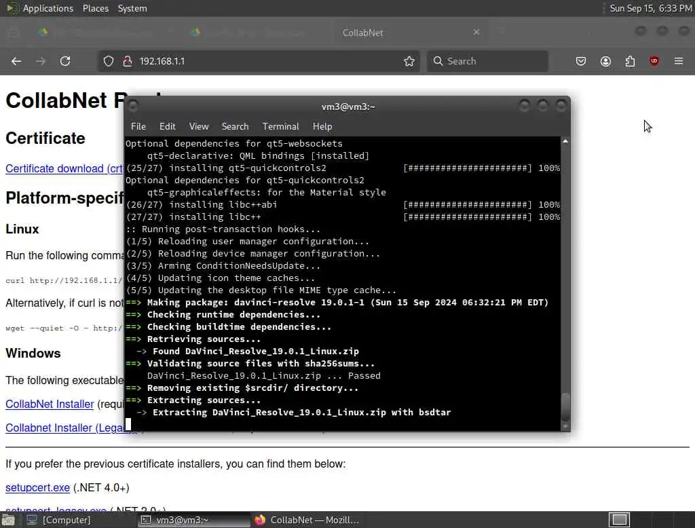Open the Firefox hamburger menu
The width and height of the screenshot is (695, 528).
tap(679, 61)
